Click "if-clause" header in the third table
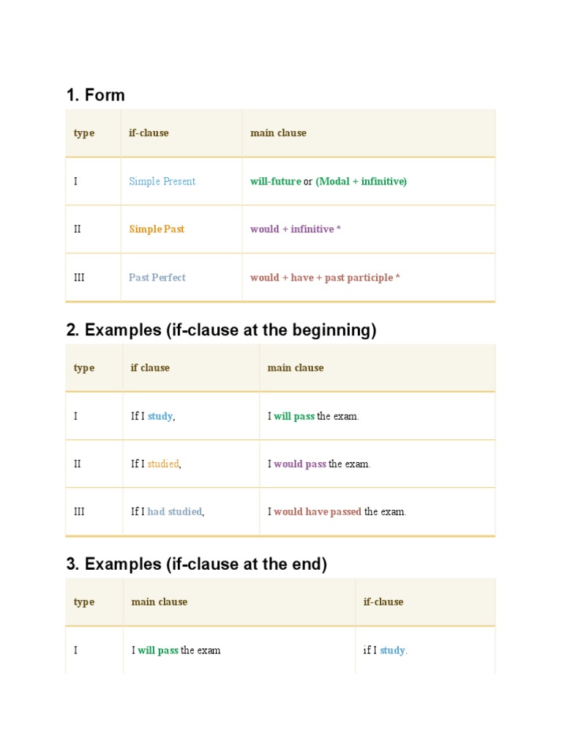Screen dimensions: 562x750 click(x=383, y=602)
